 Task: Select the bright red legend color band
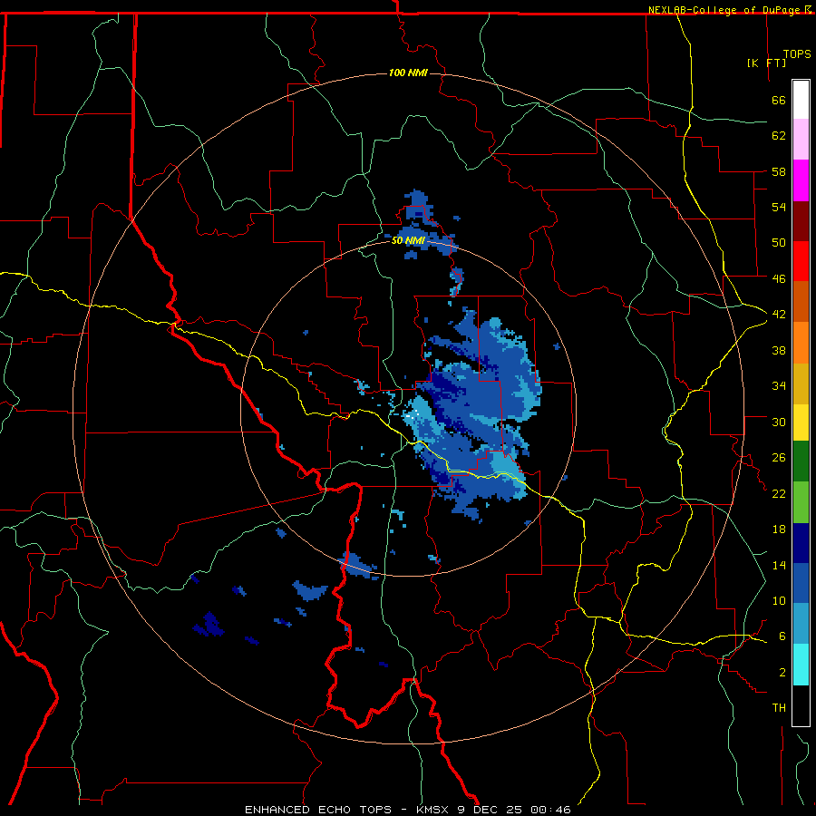tap(801, 261)
